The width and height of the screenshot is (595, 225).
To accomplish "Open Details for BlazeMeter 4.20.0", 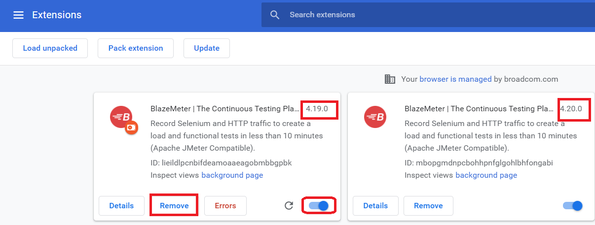I will (375, 206).
